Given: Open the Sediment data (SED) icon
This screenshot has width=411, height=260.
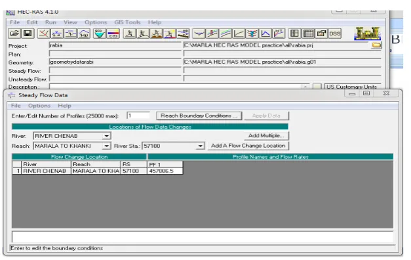Looking at the screenshot, I should pyautogui.click(x=100, y=33).
